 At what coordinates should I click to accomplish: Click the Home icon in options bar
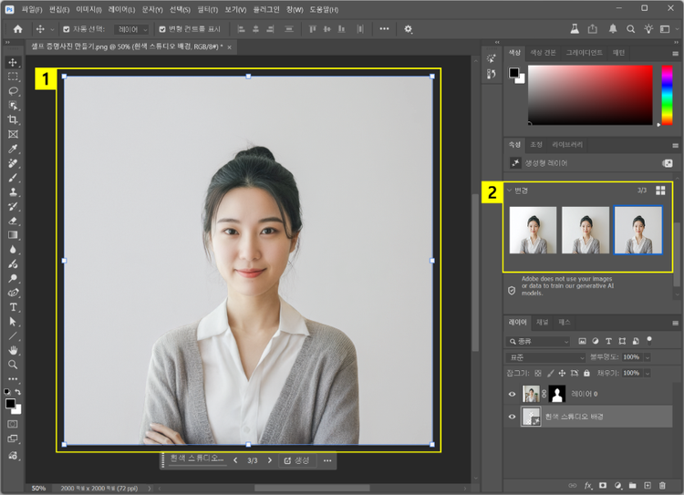(17, 29)
